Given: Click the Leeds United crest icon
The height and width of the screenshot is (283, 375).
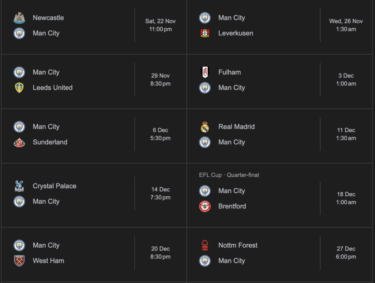Looking at the screenshot, I should coord(19,88).
